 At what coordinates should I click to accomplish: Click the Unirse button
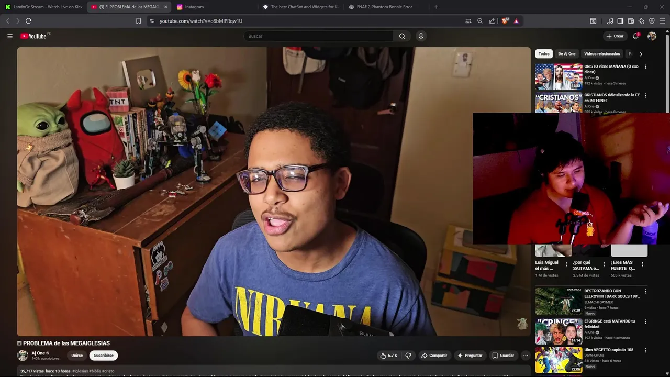coord(77,356)
